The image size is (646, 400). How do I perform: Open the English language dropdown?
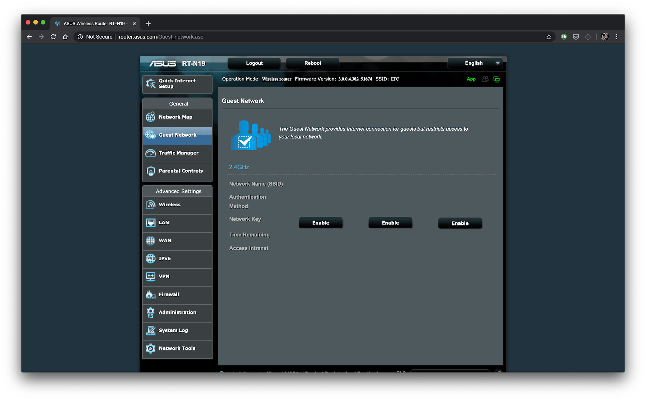pos(475,63)
